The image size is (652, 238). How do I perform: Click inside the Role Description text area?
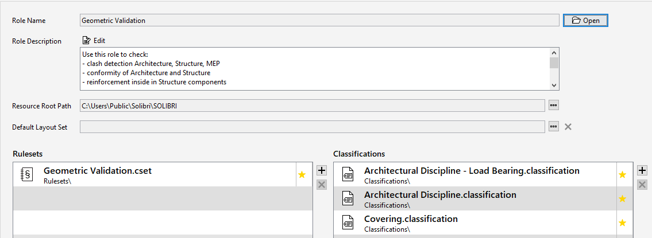[x=314, y=69]
